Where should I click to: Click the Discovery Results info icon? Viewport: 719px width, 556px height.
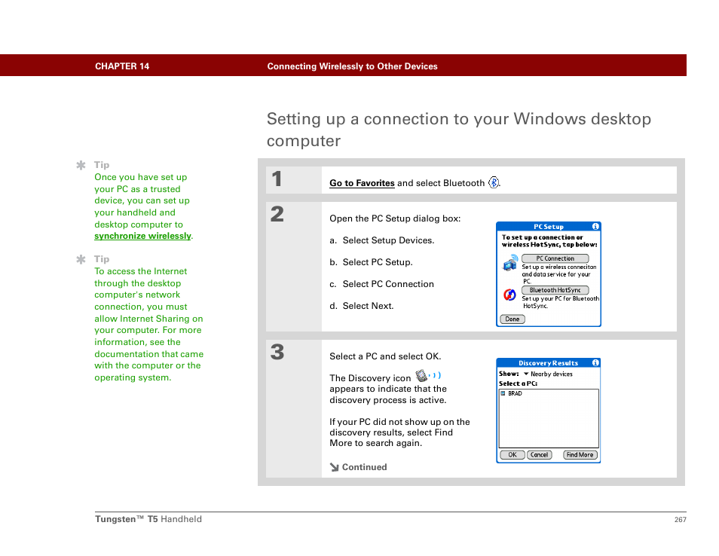coord(595,363)
